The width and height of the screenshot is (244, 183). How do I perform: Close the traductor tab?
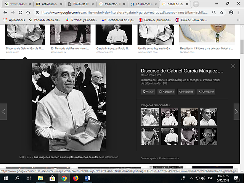click(124, 4)
